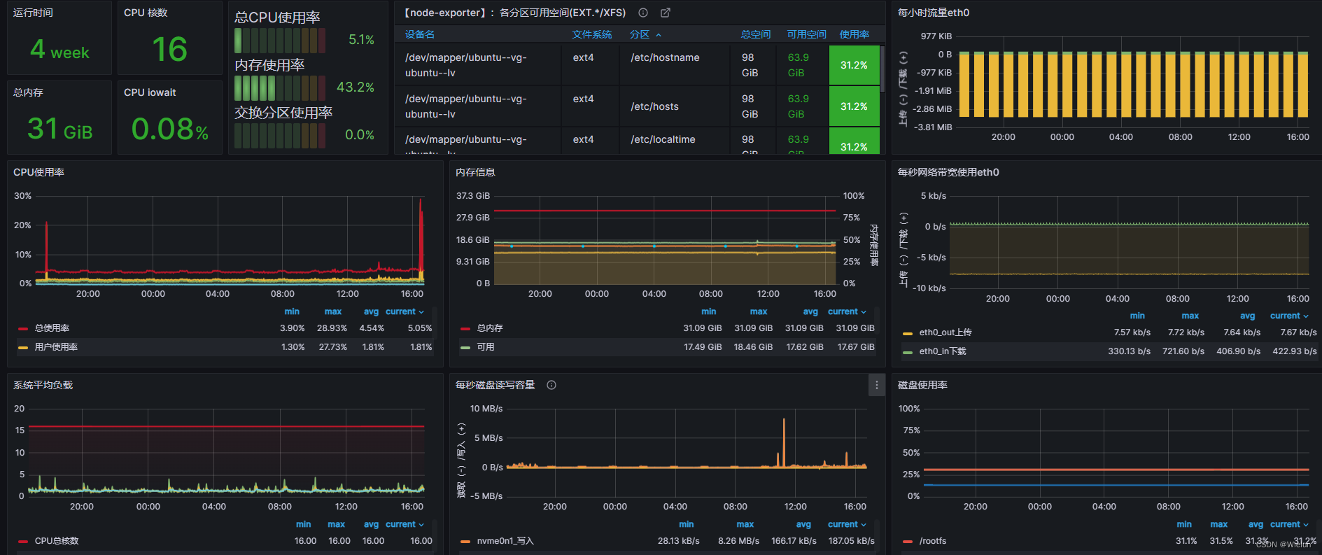Sort the disk read/write legend by max
The height and width of the screenshot is (555, 1322).
(x=745, y=524)
